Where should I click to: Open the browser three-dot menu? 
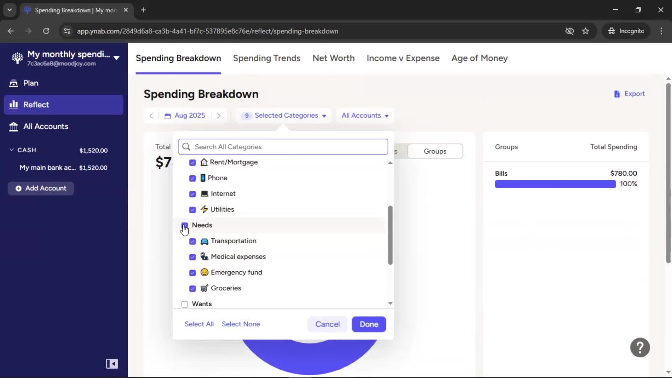point(661,31)
